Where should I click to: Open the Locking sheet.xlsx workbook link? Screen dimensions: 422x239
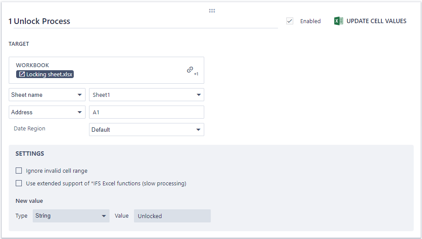49,75
